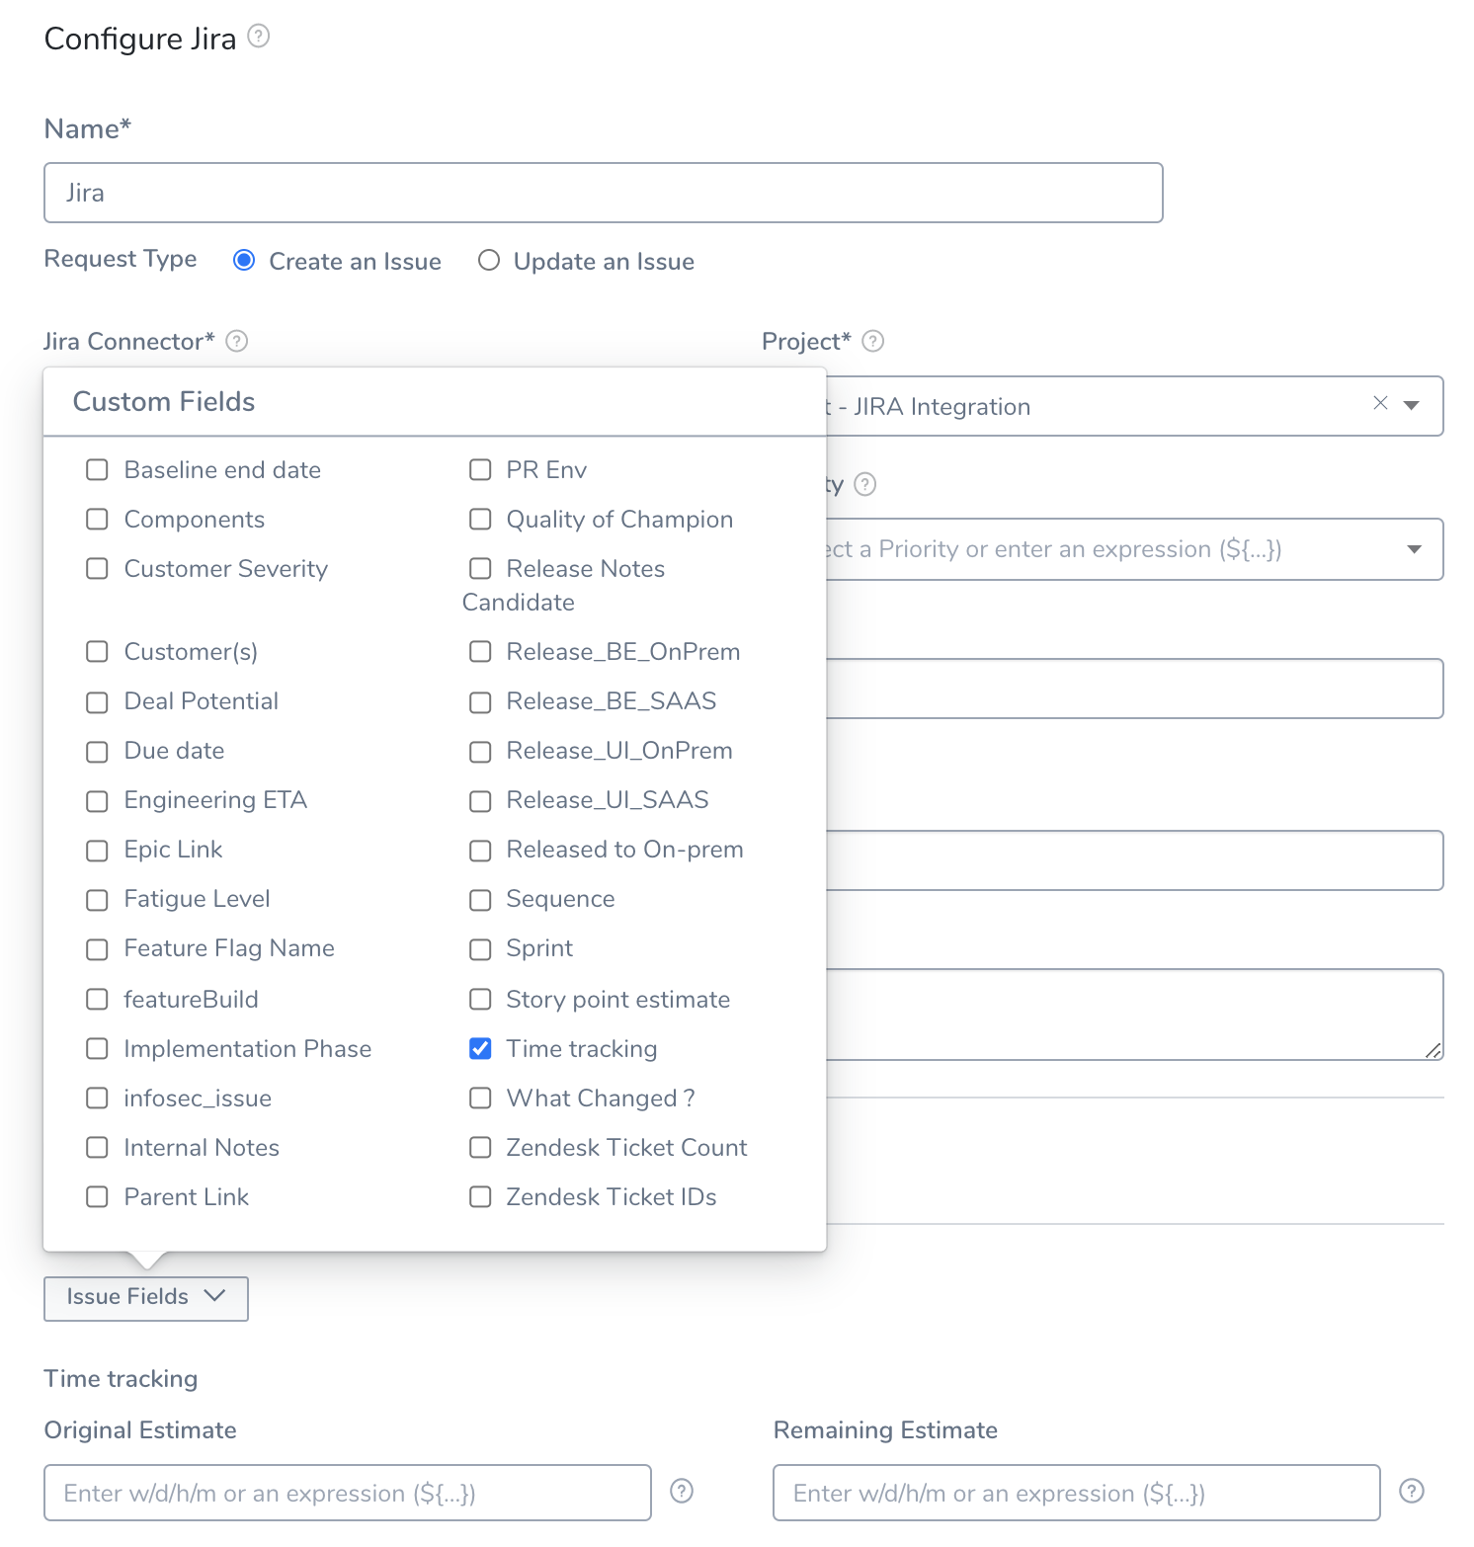Tick the Release_BE_OnPrem checkbox
The width and height of the screenshot is (1474, 1547).
(480, 651)
